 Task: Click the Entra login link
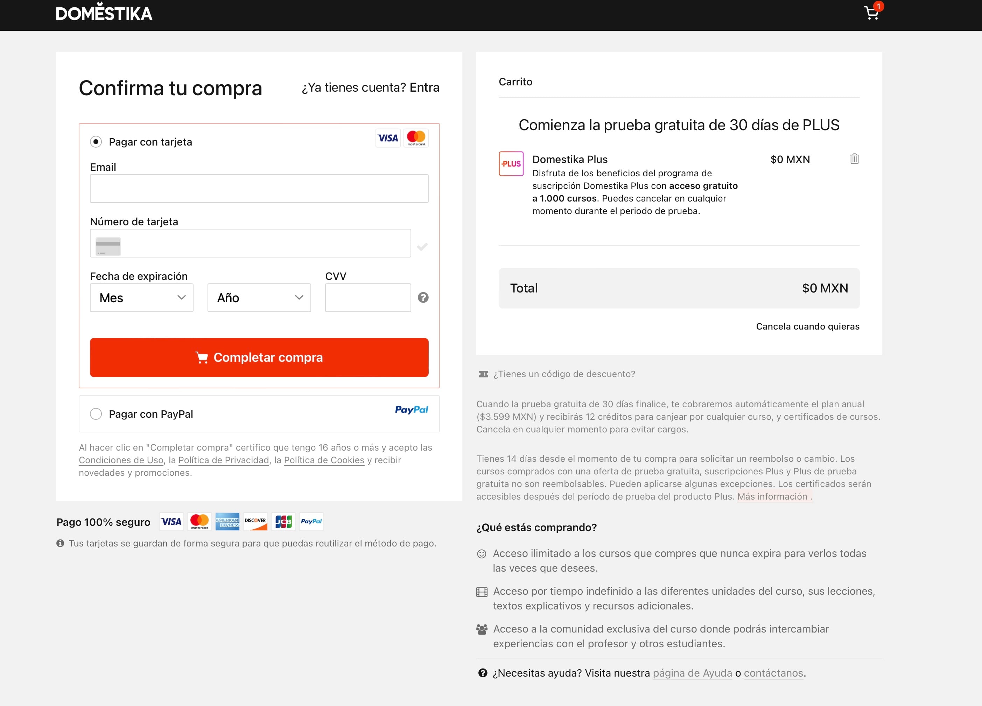coord(424,87)
